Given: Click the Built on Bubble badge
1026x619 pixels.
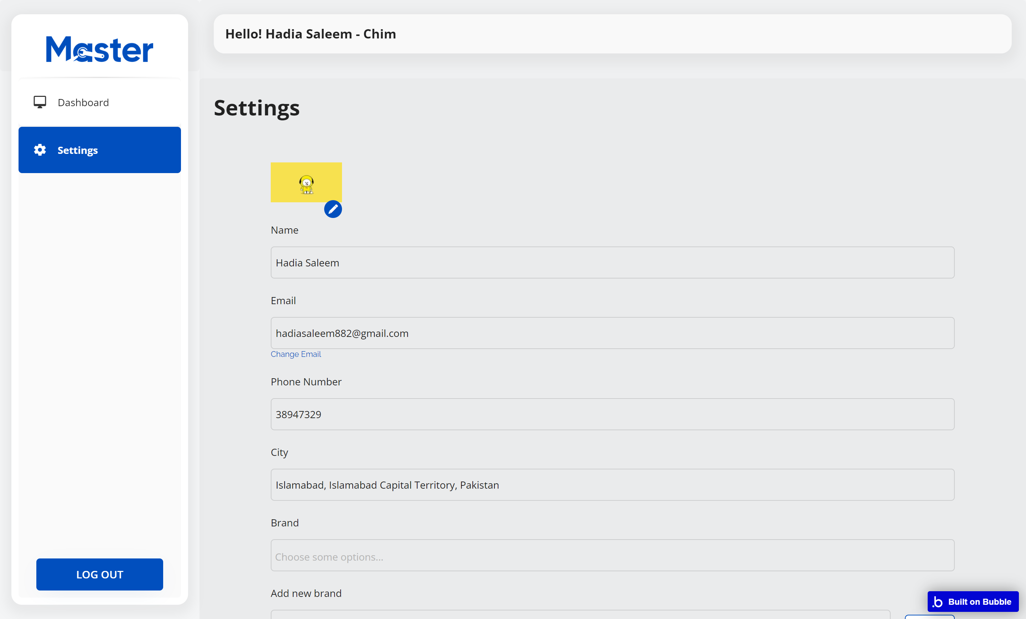Looking at the screenshot, I should [973, 602].
